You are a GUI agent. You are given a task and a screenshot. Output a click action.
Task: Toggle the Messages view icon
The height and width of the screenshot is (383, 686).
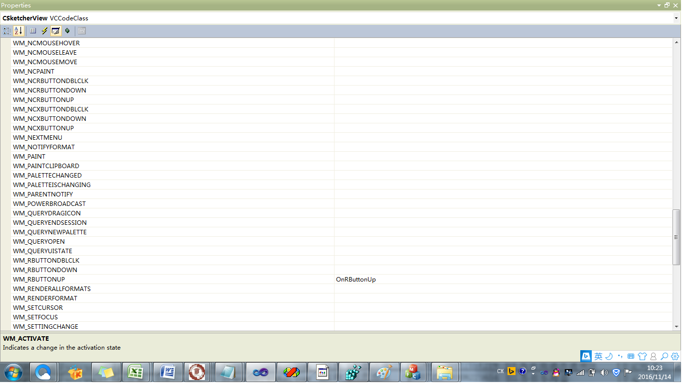click(56, 31)
